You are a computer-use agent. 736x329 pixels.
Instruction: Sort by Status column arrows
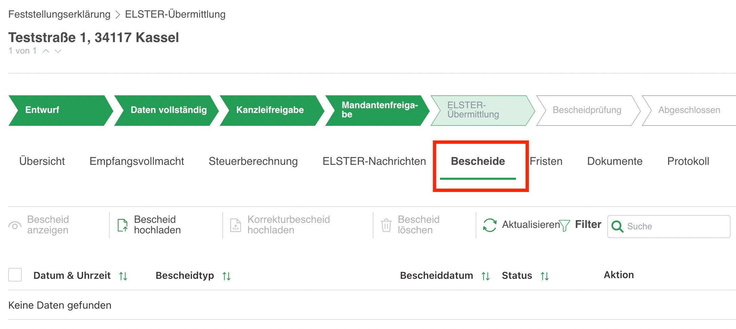pos(545,276)
